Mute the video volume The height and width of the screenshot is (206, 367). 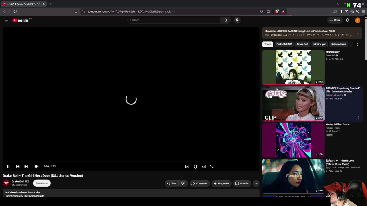click(36, 166)
